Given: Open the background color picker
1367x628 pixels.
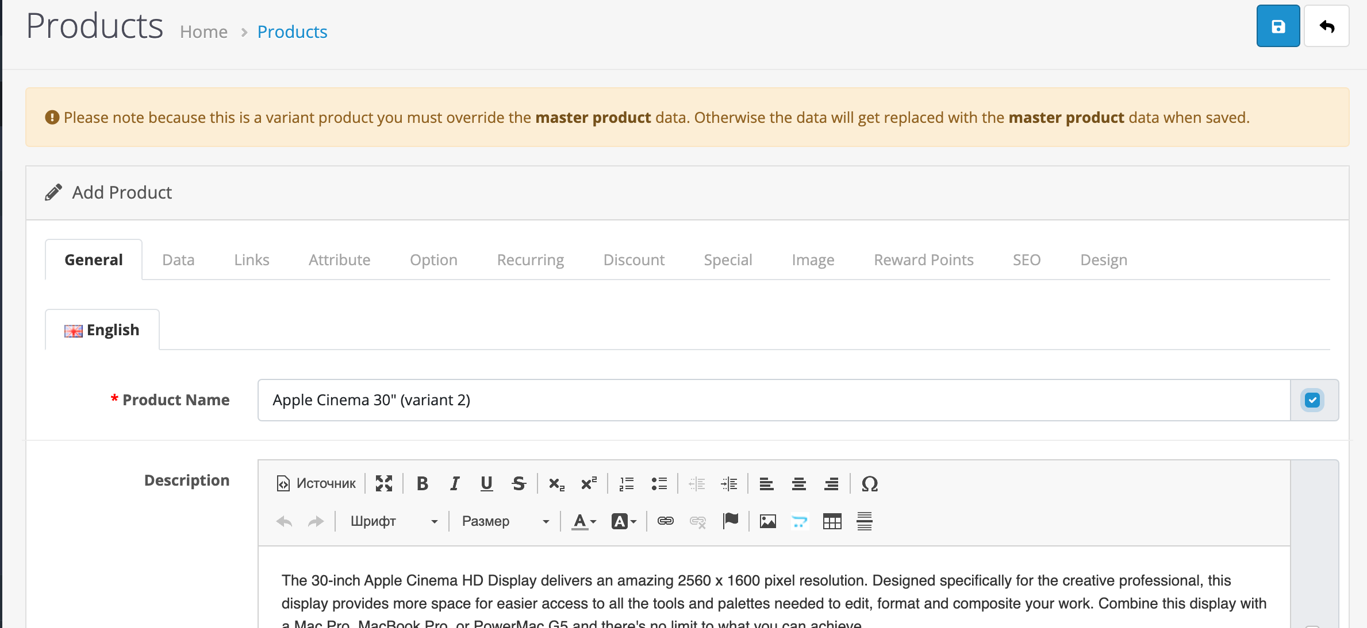Looking at the screenshot, I should click(624, 521).
